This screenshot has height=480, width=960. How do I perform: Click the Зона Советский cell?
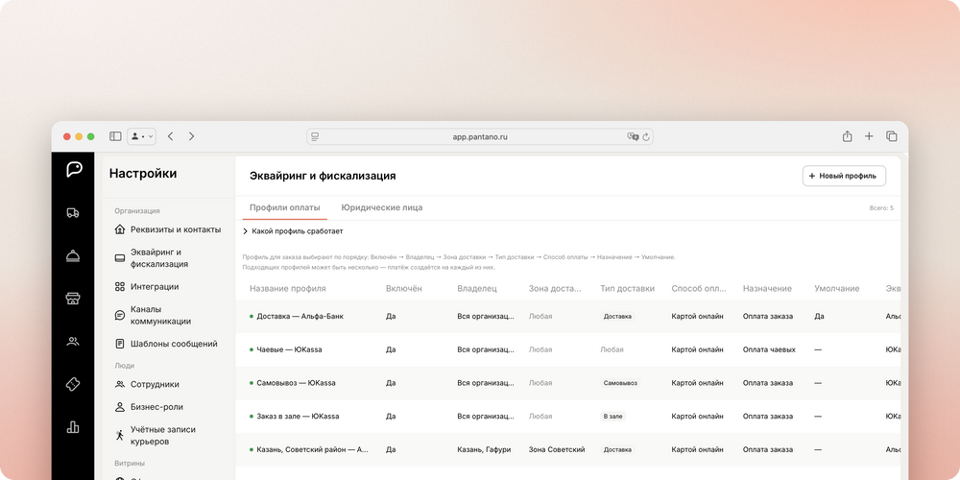coord(557,449)
